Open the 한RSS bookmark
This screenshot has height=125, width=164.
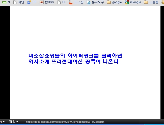(x=47, y=2)
